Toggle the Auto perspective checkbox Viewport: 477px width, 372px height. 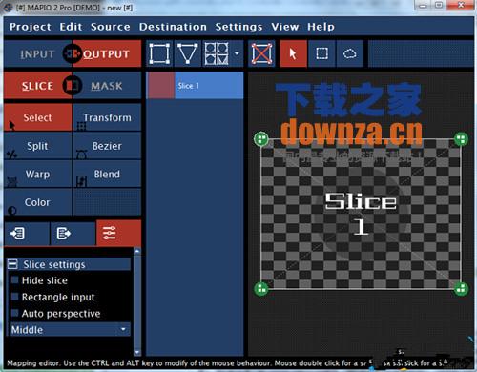pos(15,313)
